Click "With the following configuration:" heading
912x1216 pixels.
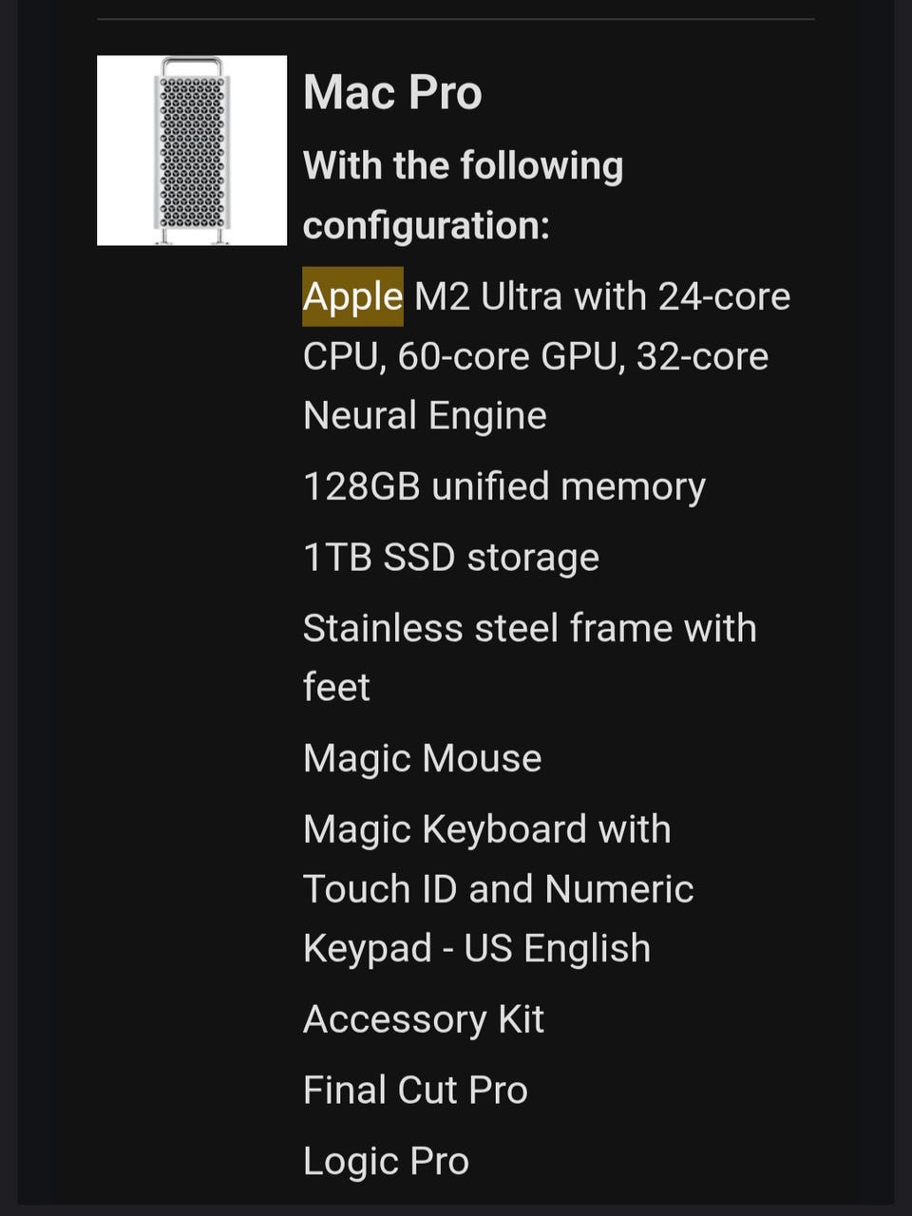(463, 195)
